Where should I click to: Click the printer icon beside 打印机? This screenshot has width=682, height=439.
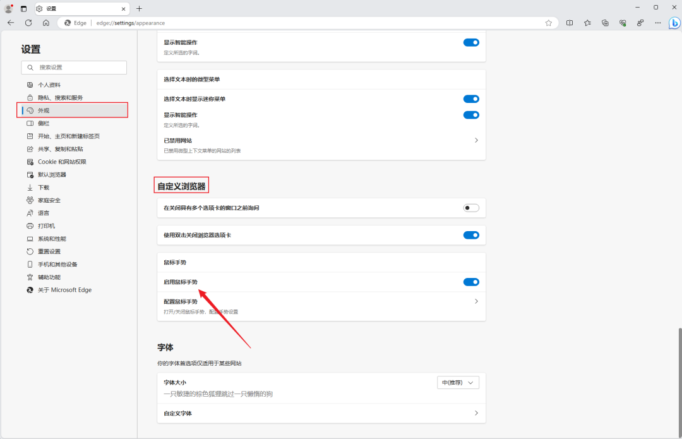point(30,226)
